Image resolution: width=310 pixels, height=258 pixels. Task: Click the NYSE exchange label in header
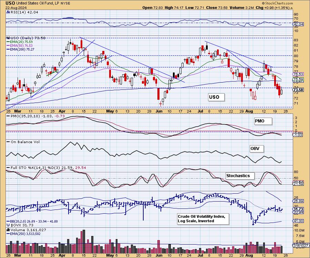(x=65, y=3)
